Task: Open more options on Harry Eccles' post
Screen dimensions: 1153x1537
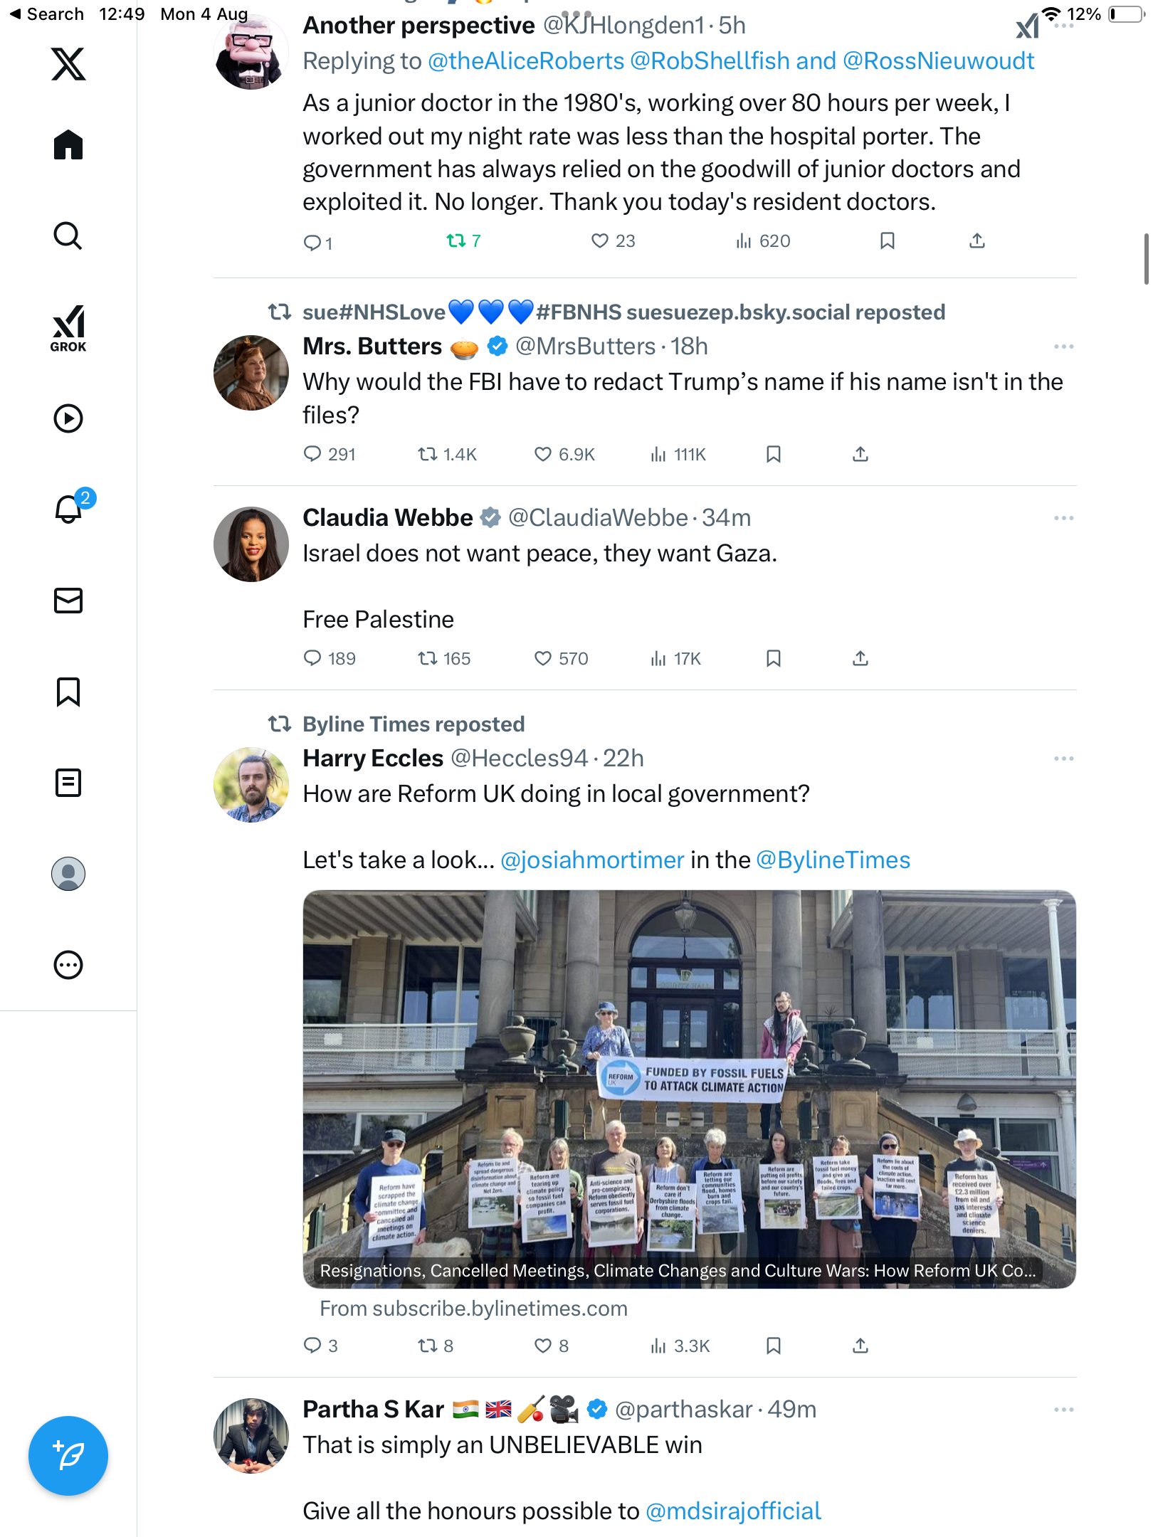Action: [x=1063, y=759]
